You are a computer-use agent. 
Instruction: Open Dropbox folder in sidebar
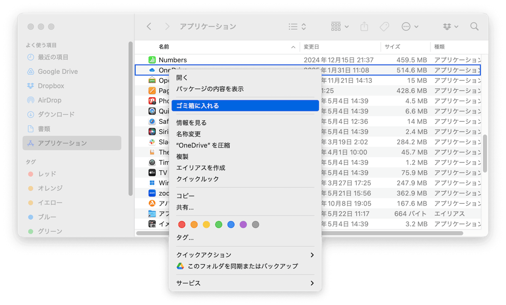coord(51,86)
